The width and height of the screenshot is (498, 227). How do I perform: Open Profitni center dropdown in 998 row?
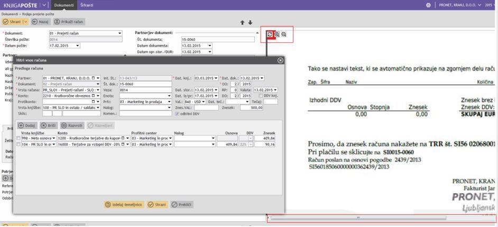(x=171, y=138)
